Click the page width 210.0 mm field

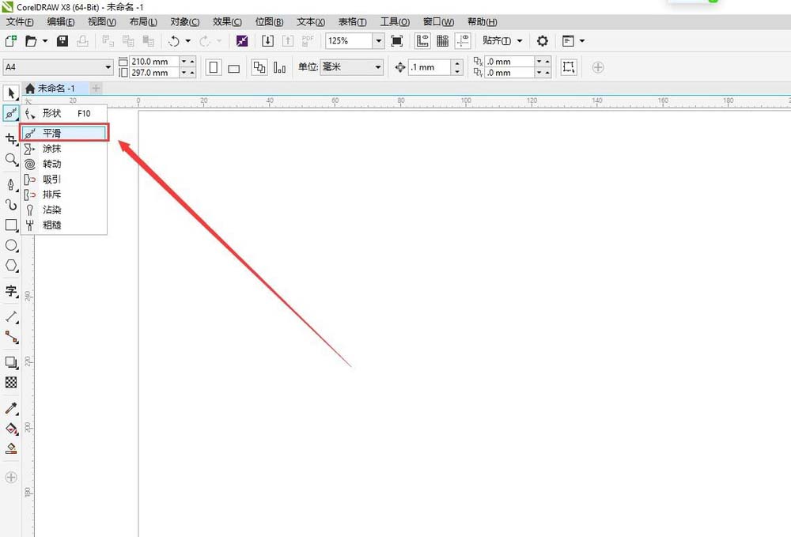155,62
